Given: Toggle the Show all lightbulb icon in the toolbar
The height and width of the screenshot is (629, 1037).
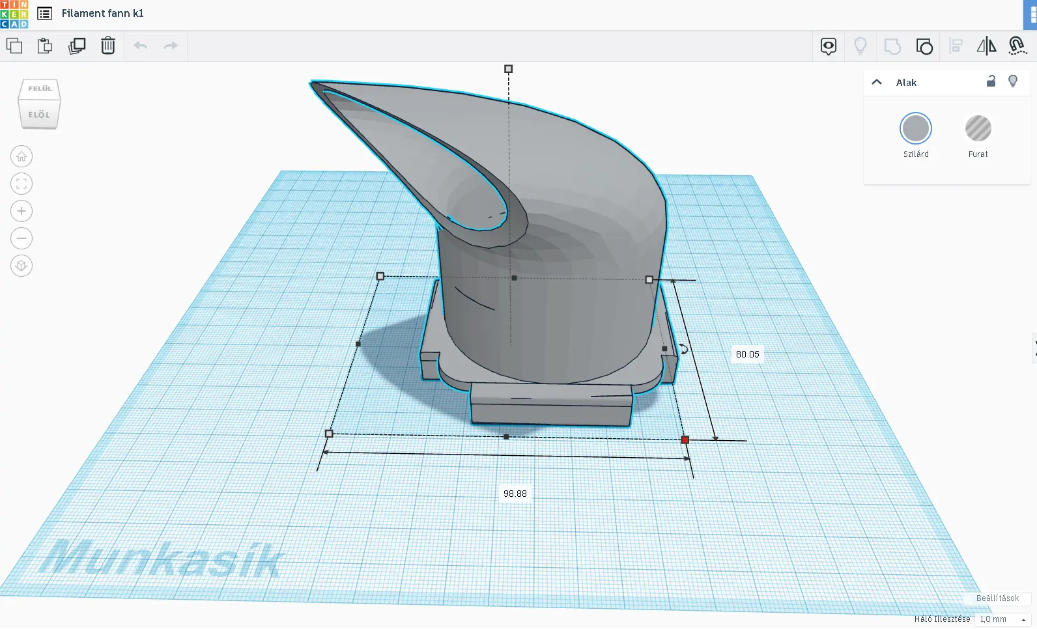Looking at the screenshot, I should click(860, 46).
